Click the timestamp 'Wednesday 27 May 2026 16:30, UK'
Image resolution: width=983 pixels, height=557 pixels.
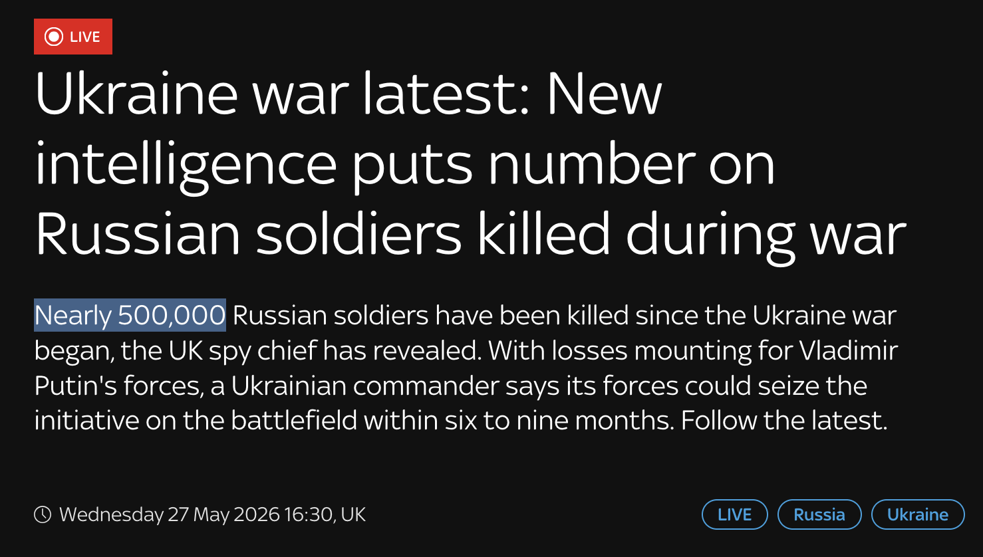tap(213, 514)
